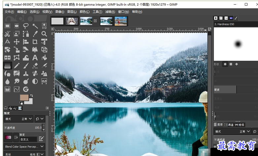Choose the diamond brush shape
258x156 pixels.
pyautogui.click(x=237, y=64)
